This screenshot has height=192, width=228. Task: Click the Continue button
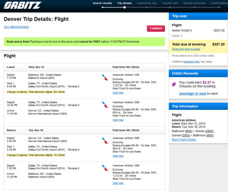coord(156,28)
